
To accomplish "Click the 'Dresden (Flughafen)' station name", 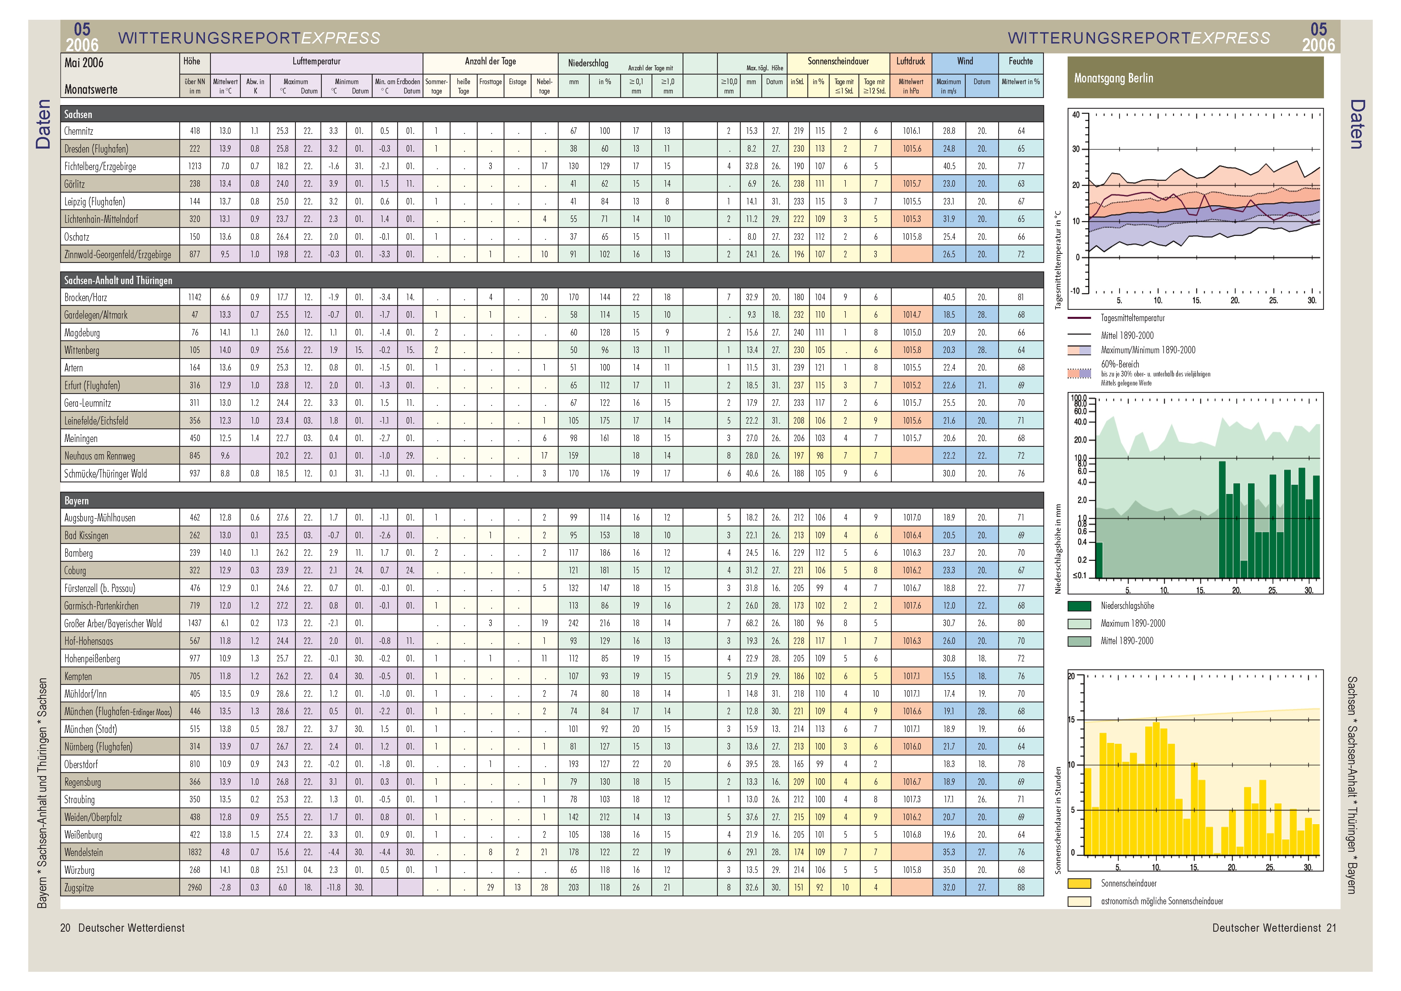I will (97, 149).
